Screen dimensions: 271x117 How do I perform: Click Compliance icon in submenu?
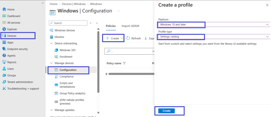(x=56, y=76)
